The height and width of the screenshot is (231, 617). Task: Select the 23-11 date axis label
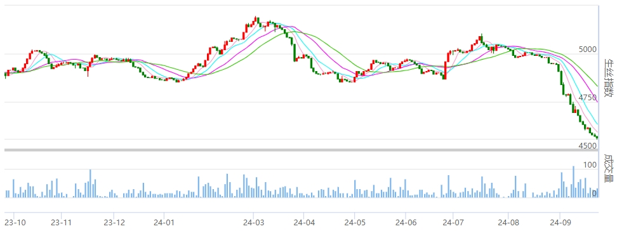pos(62,223)
